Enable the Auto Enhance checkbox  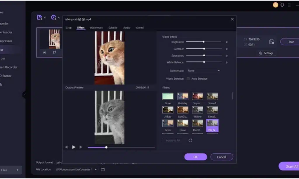188,78
